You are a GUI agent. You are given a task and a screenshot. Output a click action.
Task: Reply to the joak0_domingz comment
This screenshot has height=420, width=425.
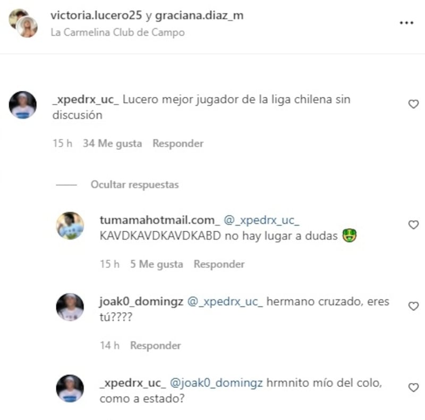click(156, 346)
